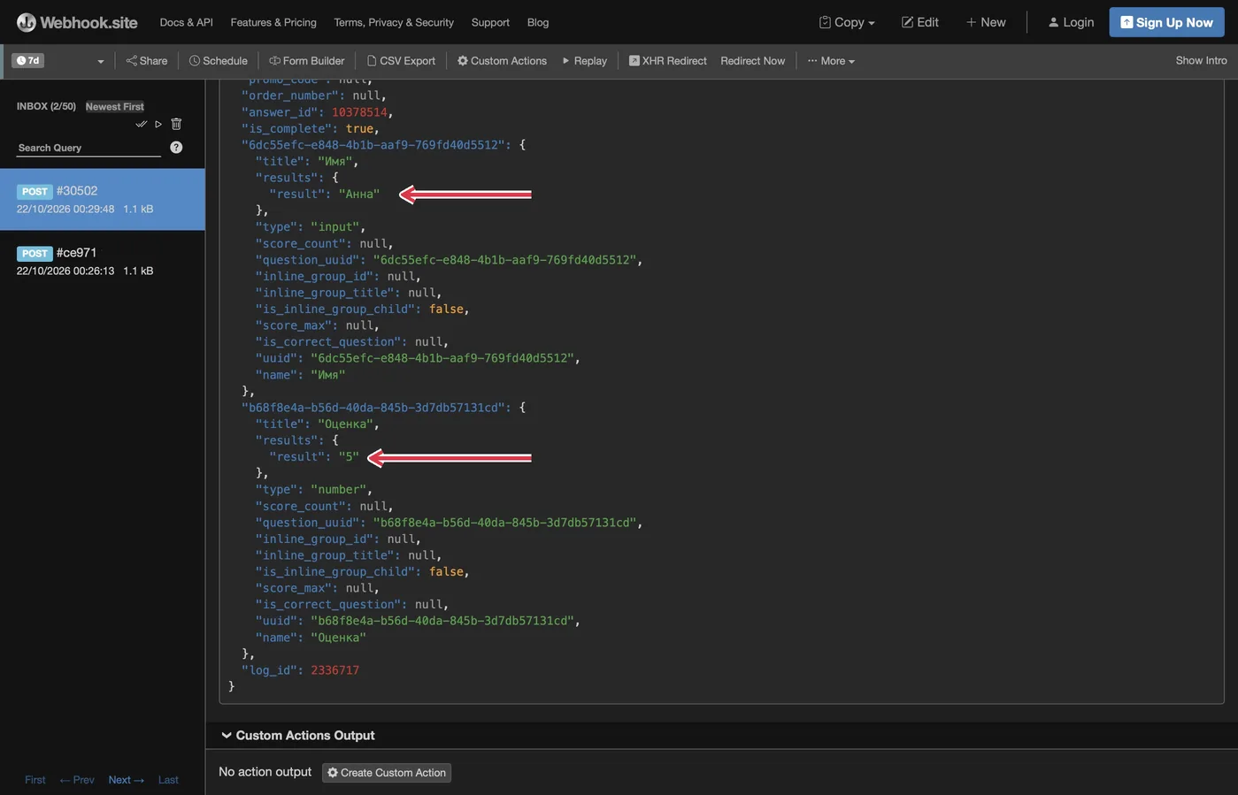This screenshot has height=795, width=1238.
Task: Click the play triangle icon in the inbox header
Action: (158, 124)
